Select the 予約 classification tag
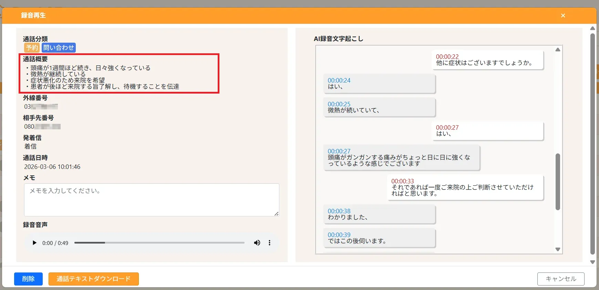 click(32, 48)
